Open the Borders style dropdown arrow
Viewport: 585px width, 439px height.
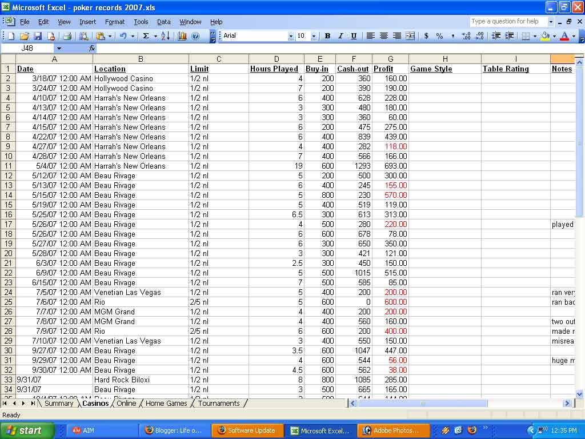click(x=535, y=36)
